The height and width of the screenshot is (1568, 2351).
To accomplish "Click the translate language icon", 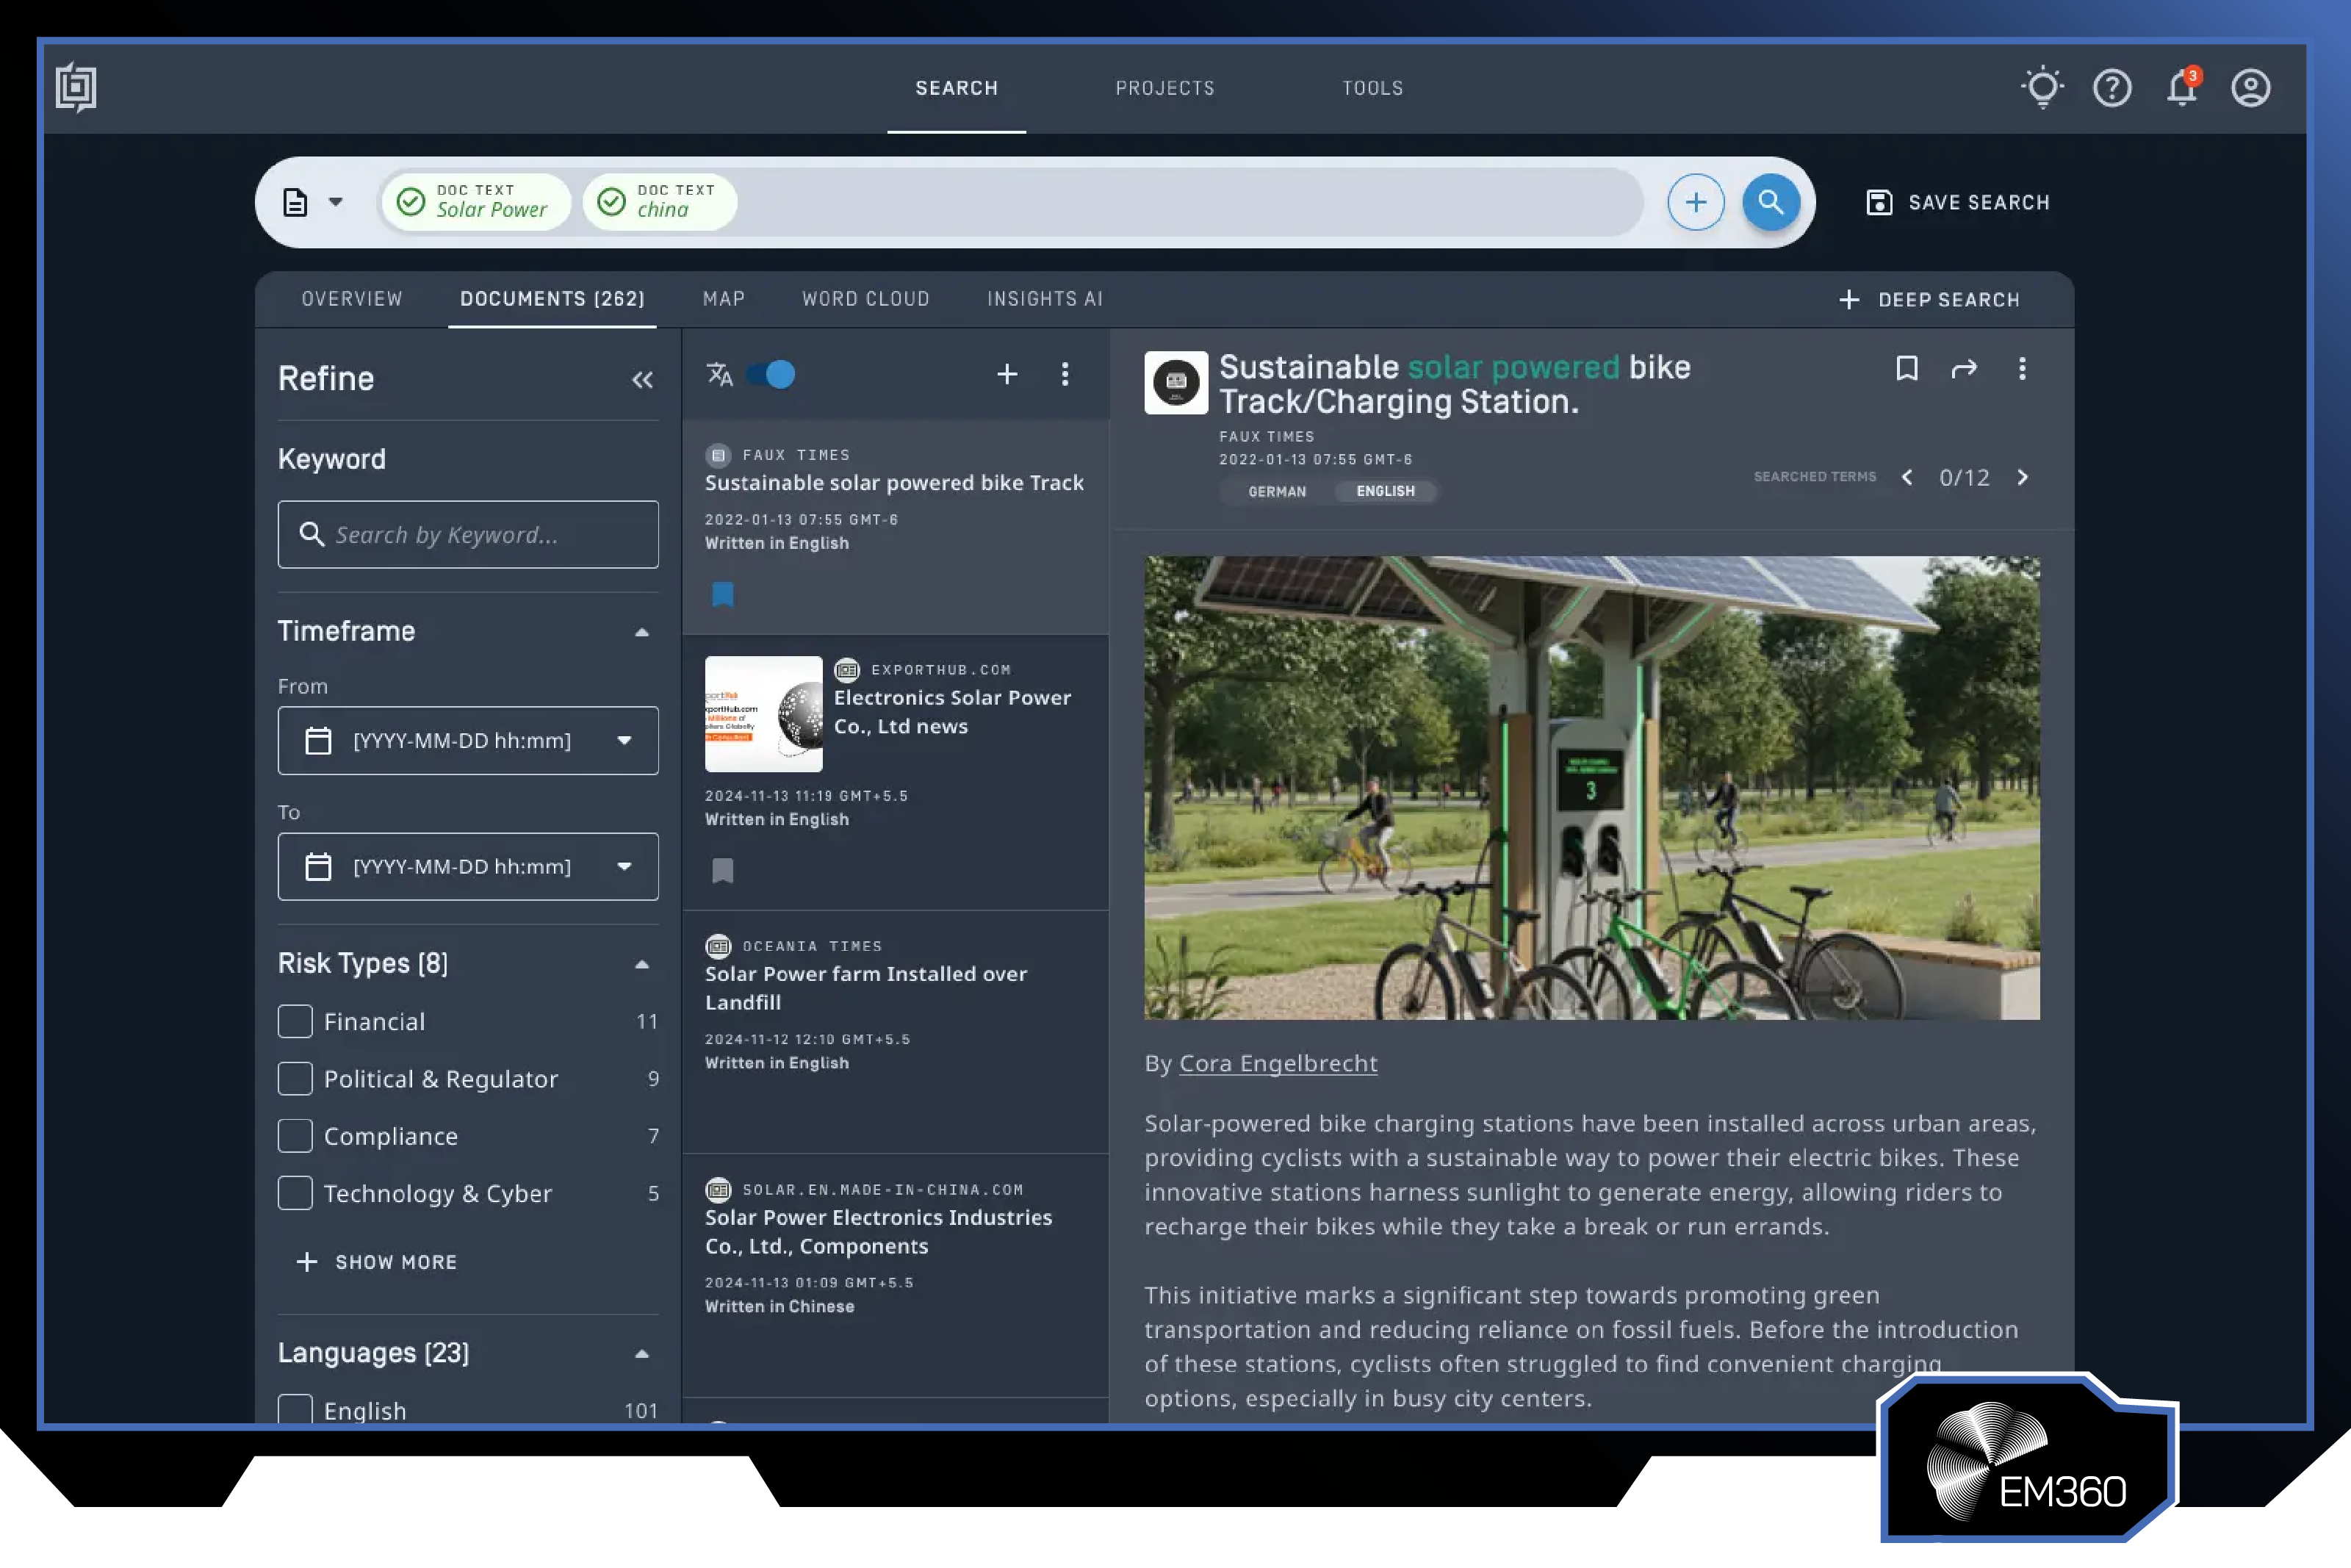I will (720, 374).
